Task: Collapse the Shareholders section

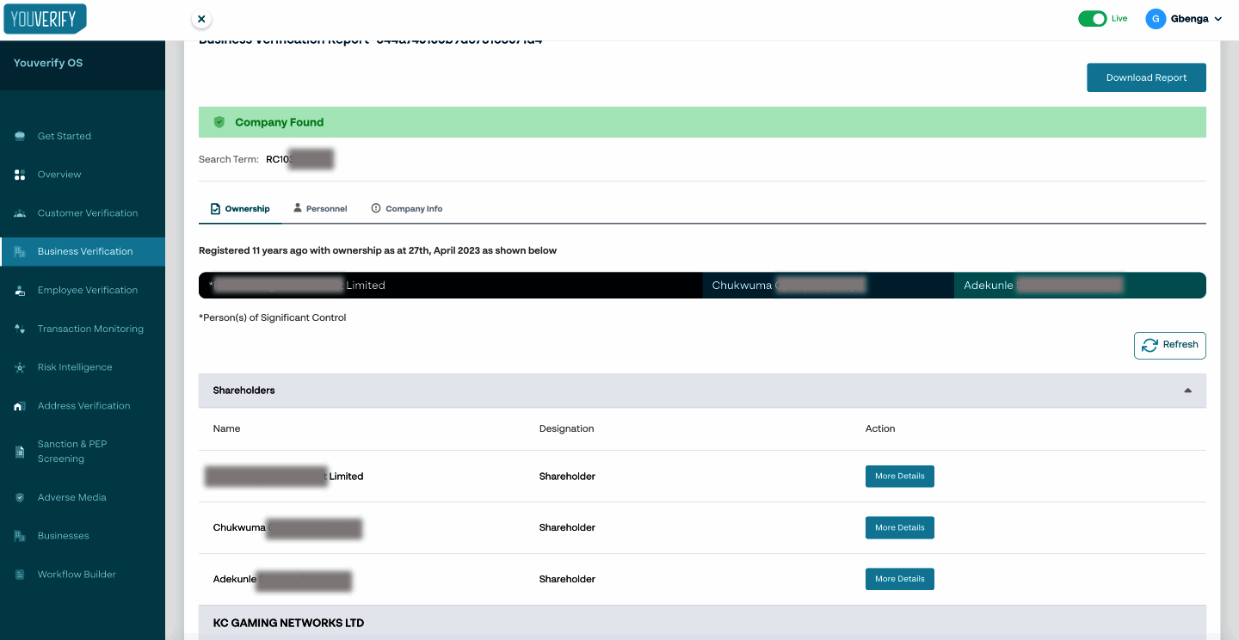Action: tap(1187, 391)
